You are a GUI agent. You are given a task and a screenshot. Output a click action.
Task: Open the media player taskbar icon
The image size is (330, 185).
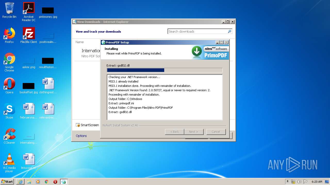pos(38,182)
